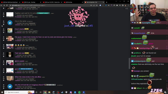
Task: Bookmark this page with the star icon
Action: click(97, 5)
